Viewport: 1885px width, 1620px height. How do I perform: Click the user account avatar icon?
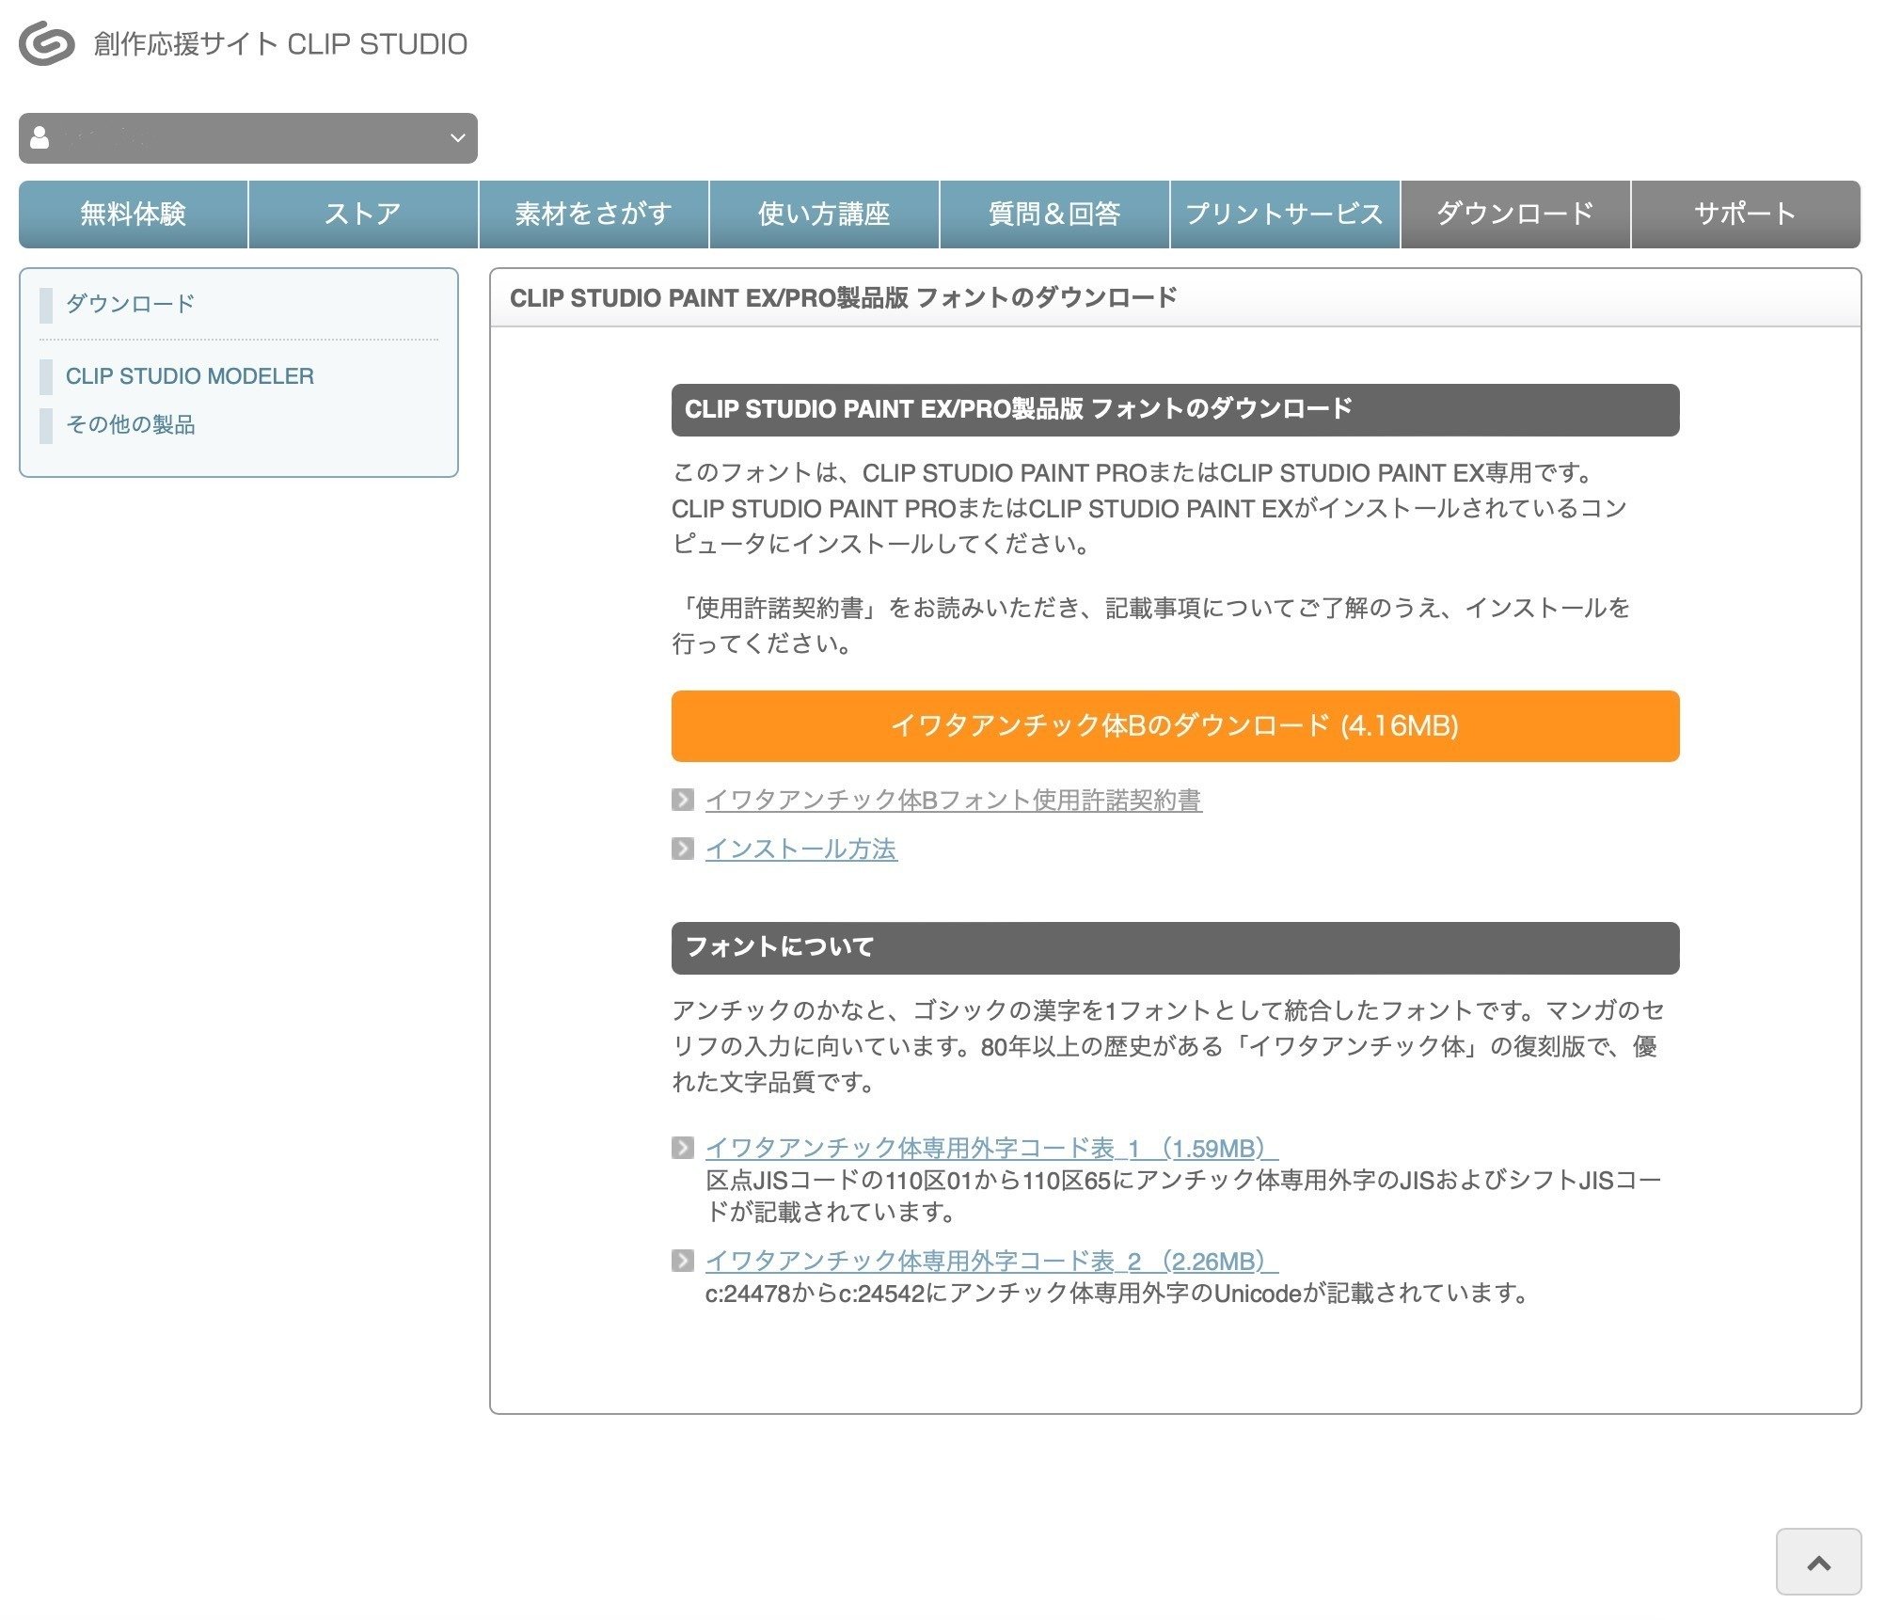click(x=40, y=138)
